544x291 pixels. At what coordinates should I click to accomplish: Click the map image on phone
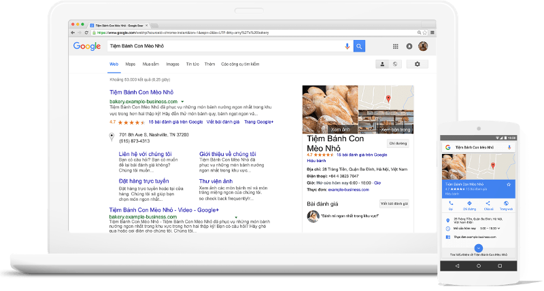pos(491,167)
